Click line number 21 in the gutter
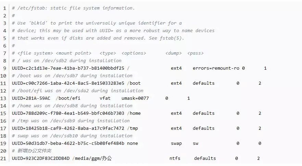This screenshot has width=302, height=166. 4,158
